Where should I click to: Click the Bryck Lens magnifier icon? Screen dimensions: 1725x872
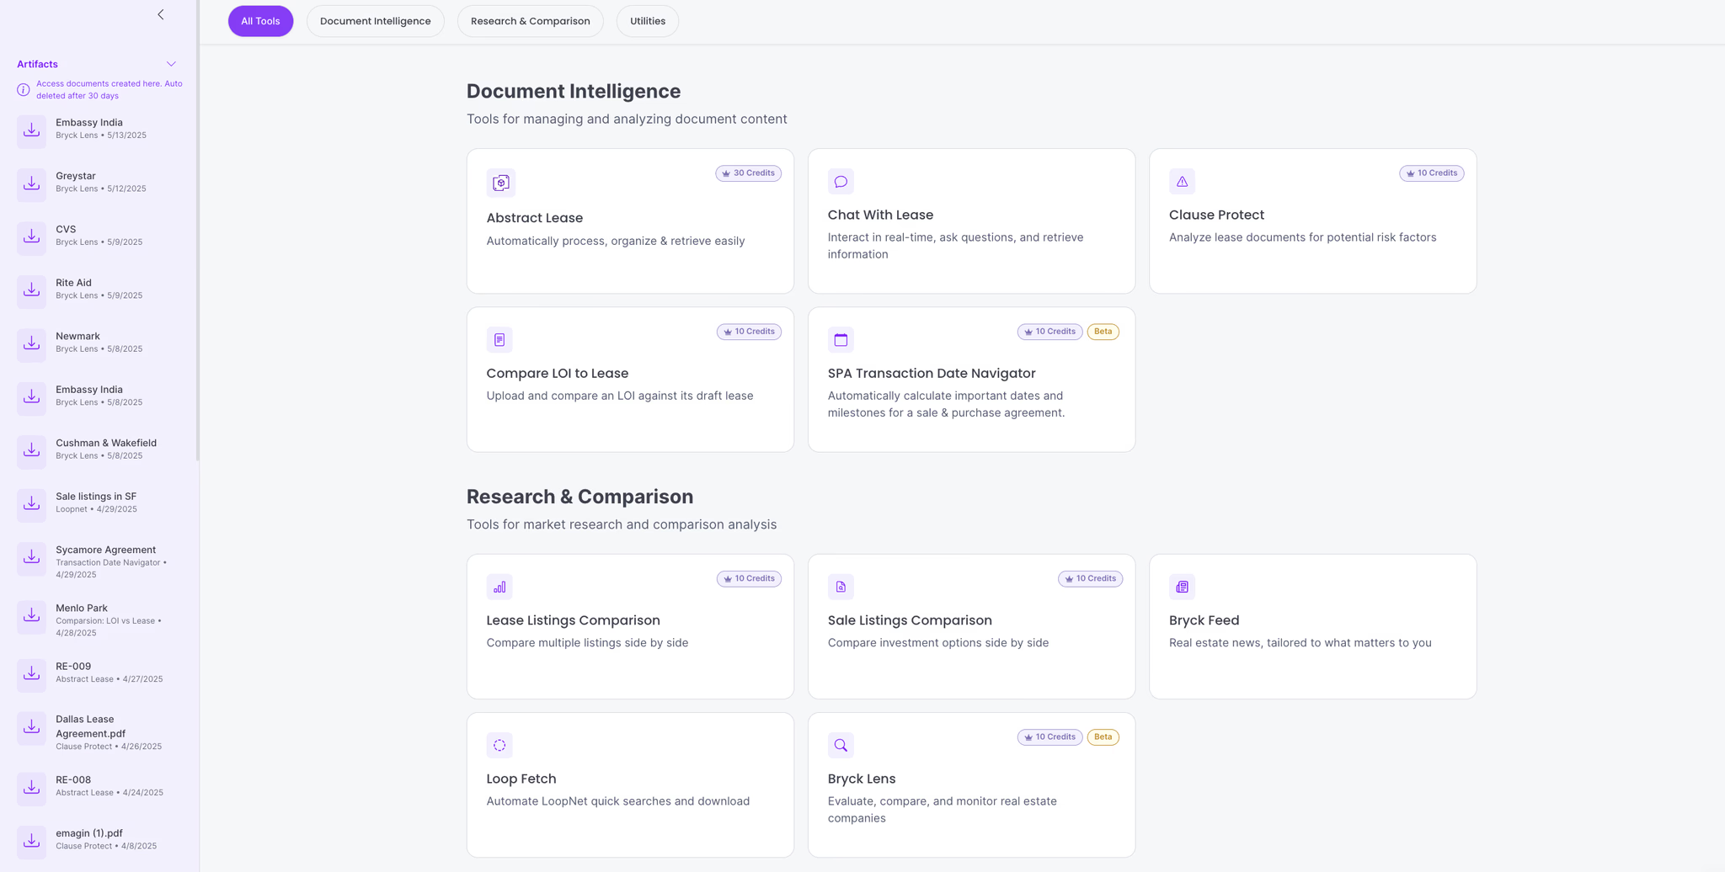pos(841,745)
